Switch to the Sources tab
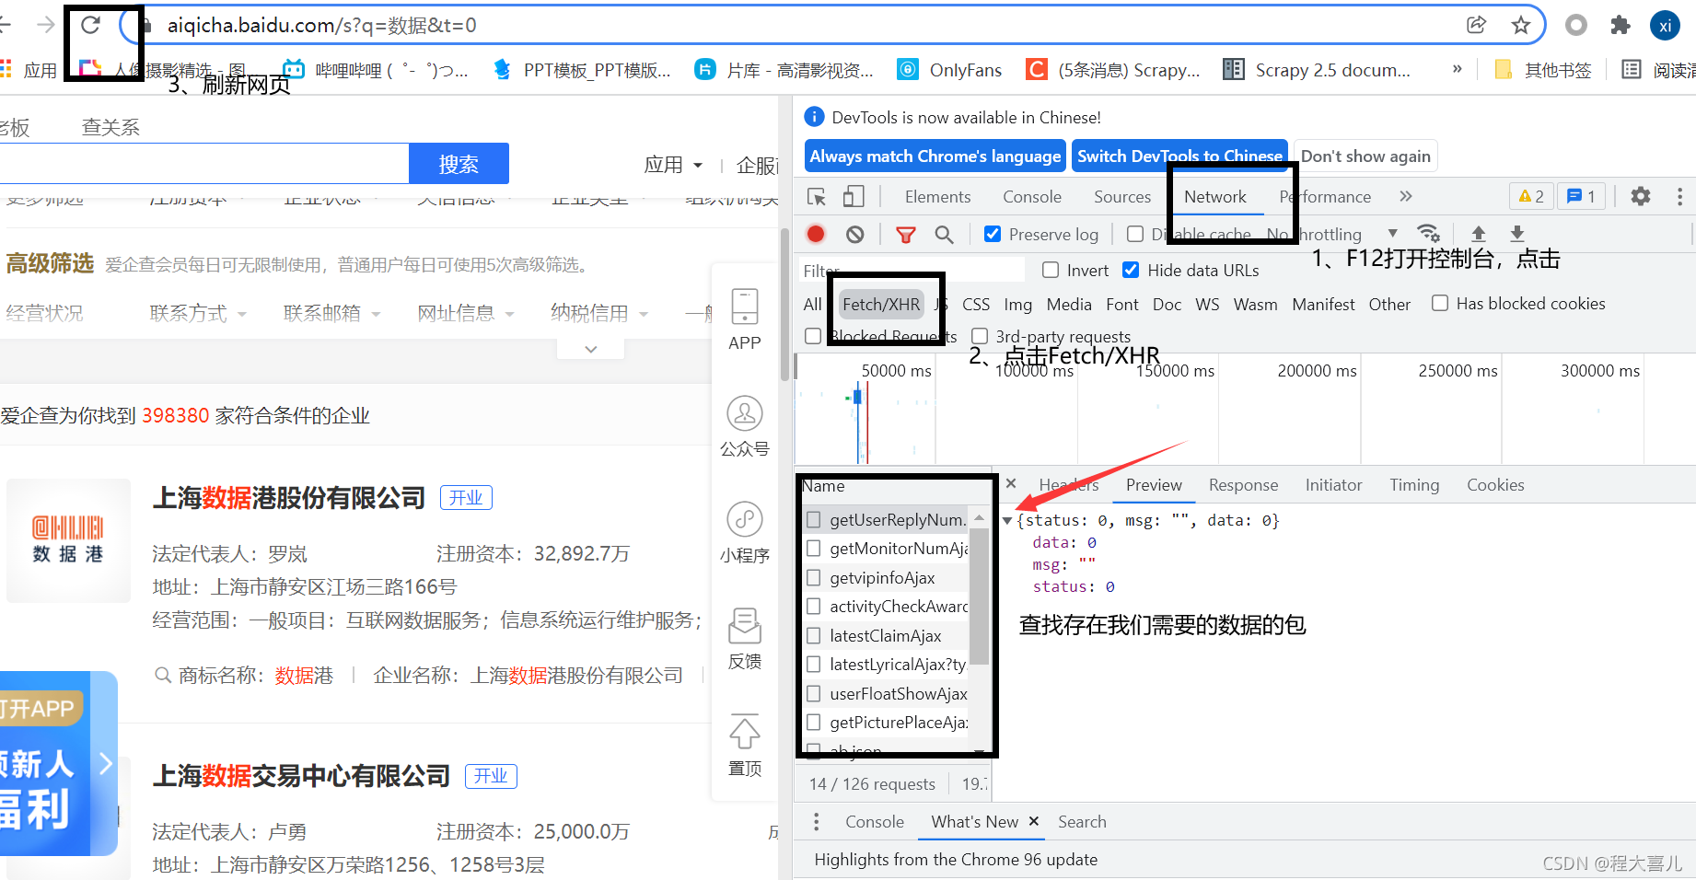 (1121, 196)
